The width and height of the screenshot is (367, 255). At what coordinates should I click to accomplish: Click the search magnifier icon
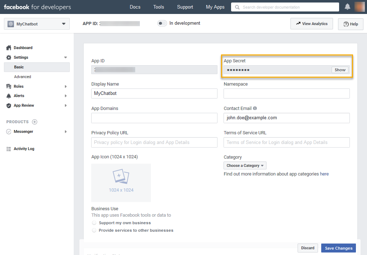click(237, 7)
